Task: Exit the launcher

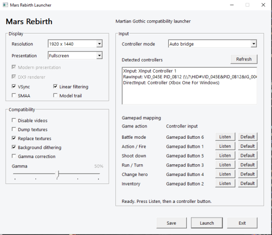Action: point(242,223)
